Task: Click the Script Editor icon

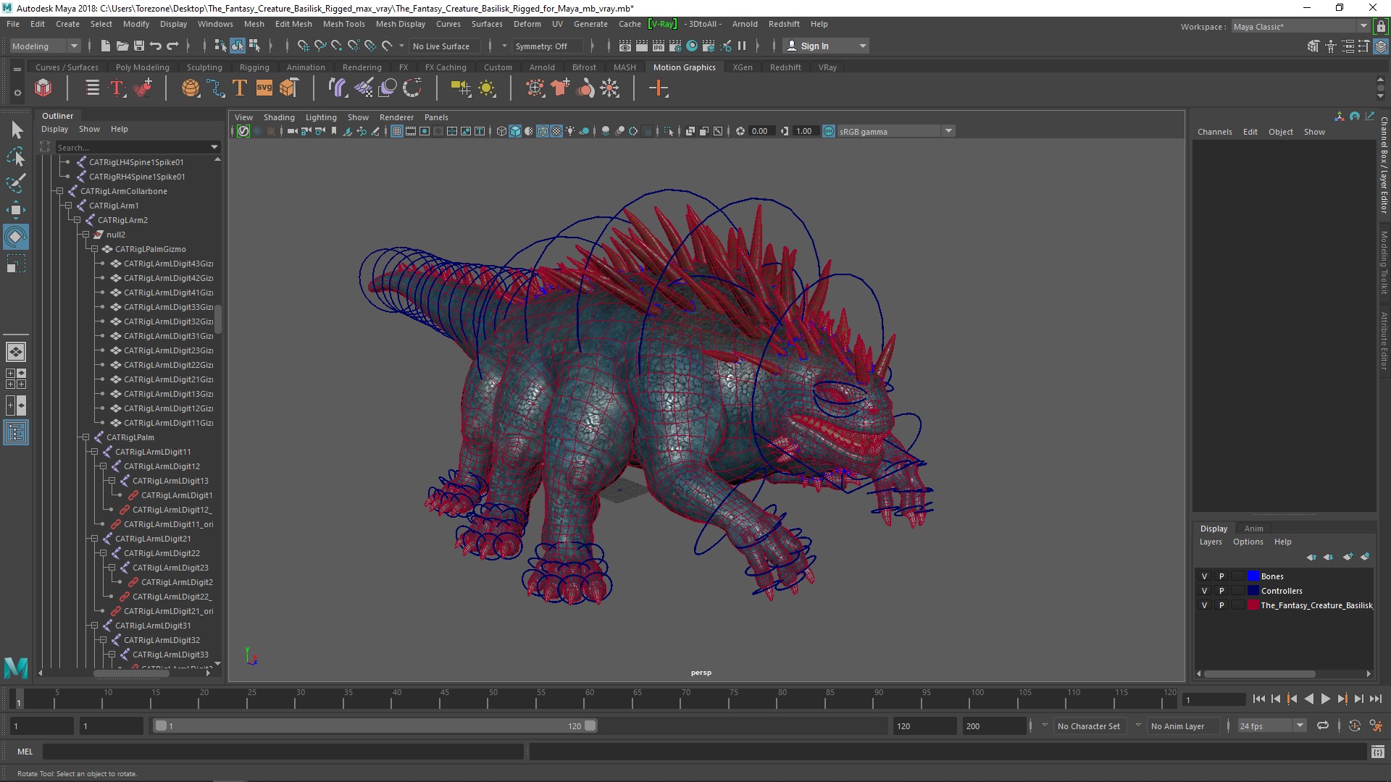Action: click(1377, 752)
